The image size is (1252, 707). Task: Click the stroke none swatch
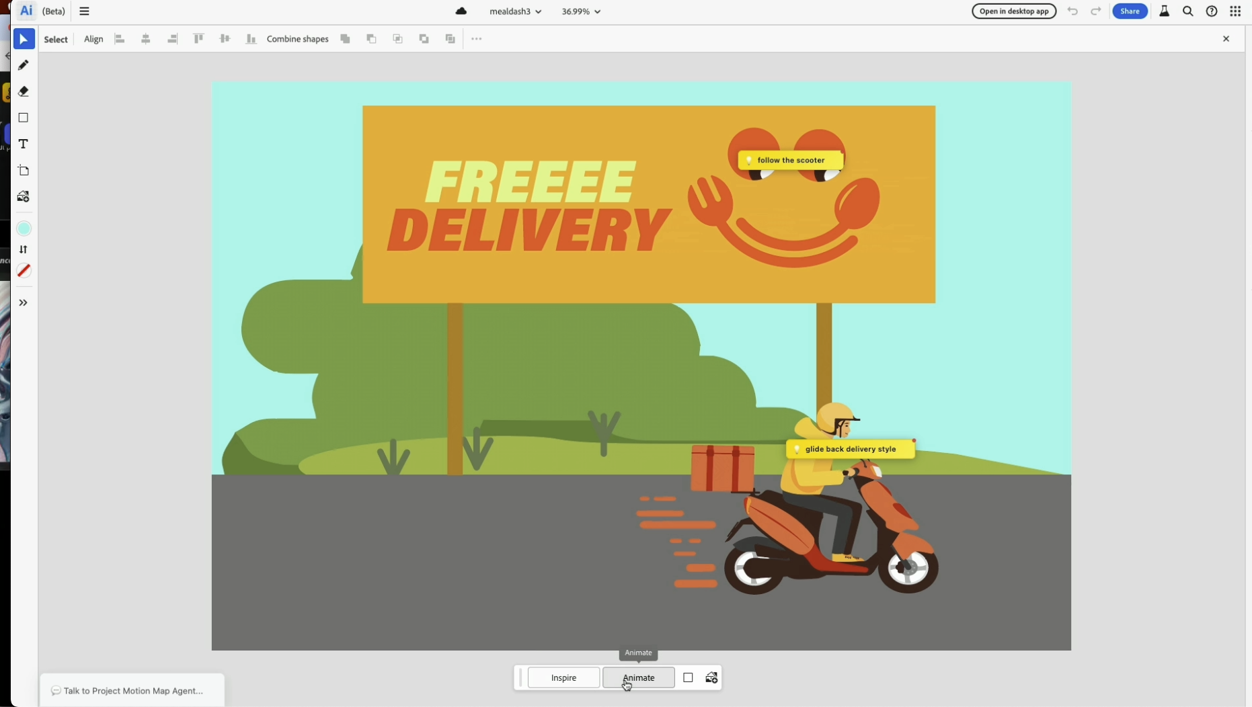24,271
